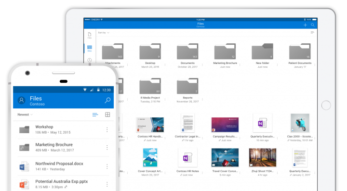Open the Quarterly Execu Word document
The height and width of the screenshot is (191, 347).
pyautogui.click(x=300, y=158)
